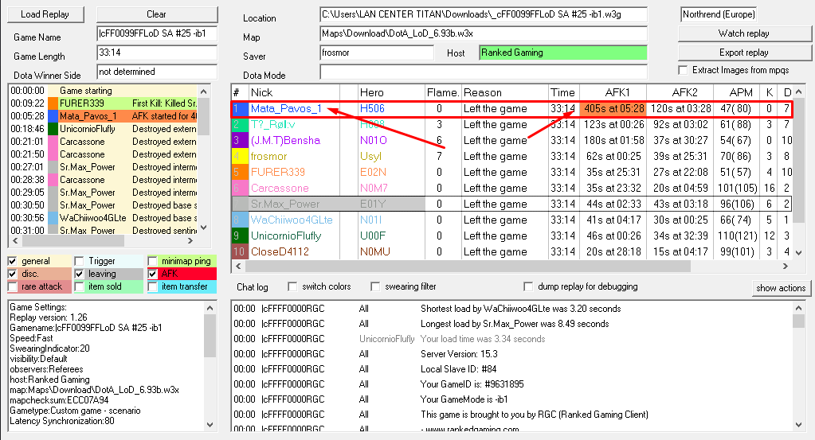Click the Northrend (Europe) field

point(719,14)
